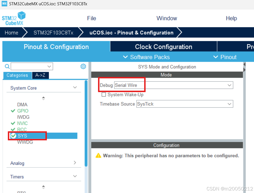
Task: Select RCC in System Core list
Action: tap(22, 129)
